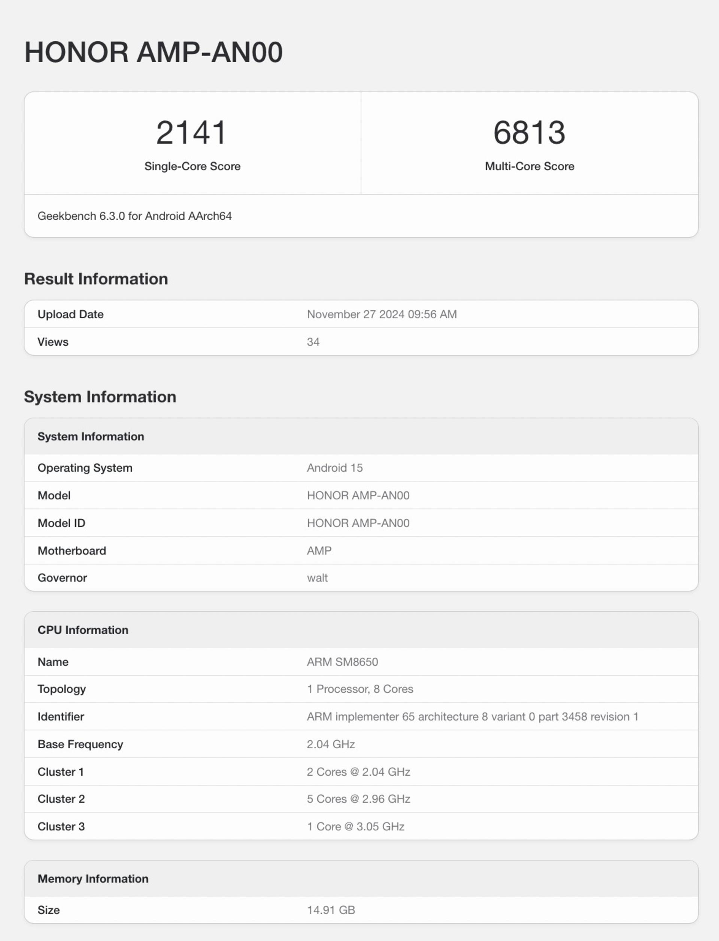
Task: Click the Single-Core Score label
Action: click(192, 166)
